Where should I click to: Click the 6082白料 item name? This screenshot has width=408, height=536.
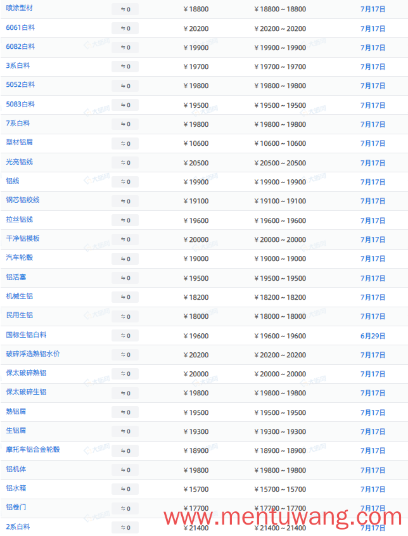(20, 46)
